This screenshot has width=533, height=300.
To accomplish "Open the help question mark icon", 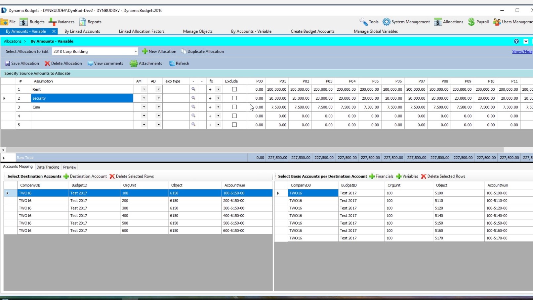I will (516, 41).
